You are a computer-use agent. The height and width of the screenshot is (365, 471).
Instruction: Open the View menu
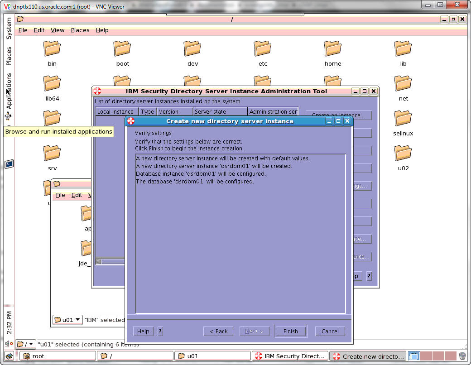pos(58,30)
